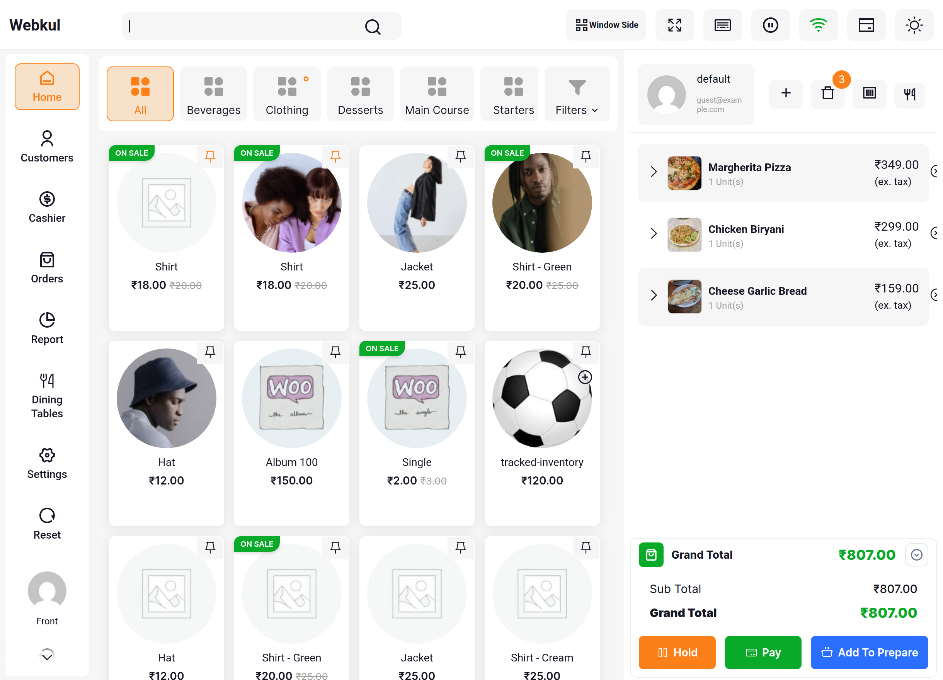Pin the Hat card with photo
Viewport: 943px width, 680px height.
pos(210,352)
